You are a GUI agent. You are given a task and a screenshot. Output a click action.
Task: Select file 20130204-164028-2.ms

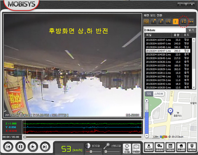click(168, 55)
